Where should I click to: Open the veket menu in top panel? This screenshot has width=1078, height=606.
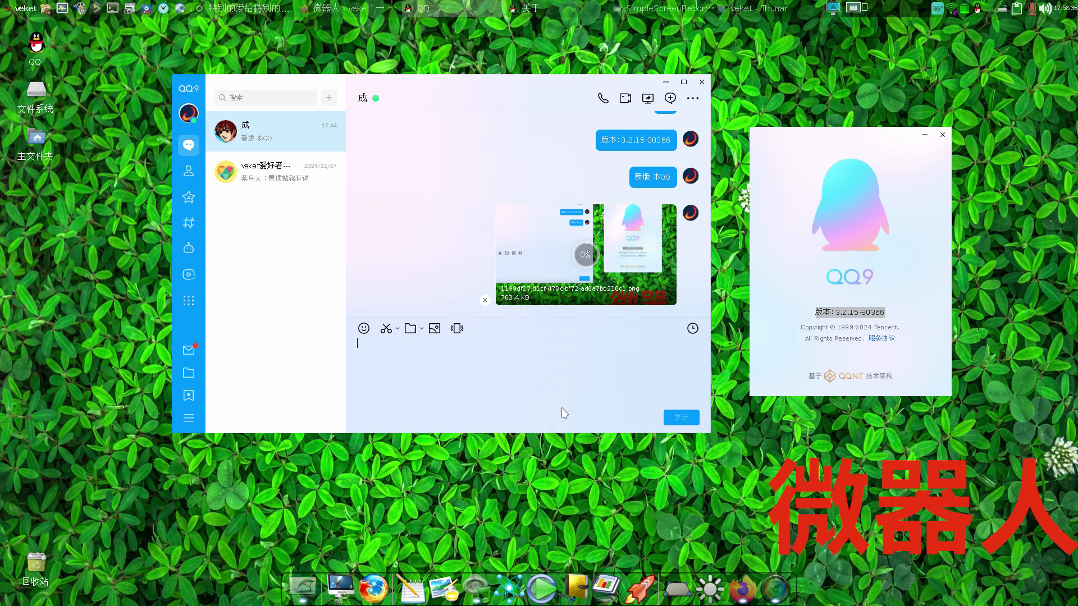tap(20, 8)
